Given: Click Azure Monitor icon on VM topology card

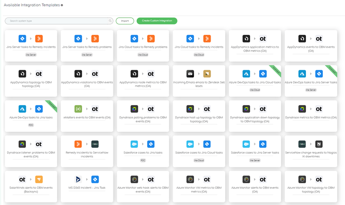Looking at the screenshot, I should pyautogui.click(x=302, y=180).
